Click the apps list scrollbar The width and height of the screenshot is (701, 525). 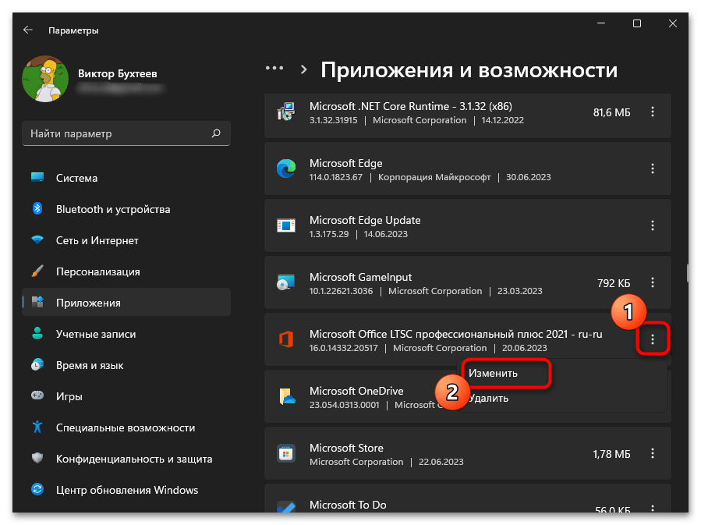coord(687,273)
